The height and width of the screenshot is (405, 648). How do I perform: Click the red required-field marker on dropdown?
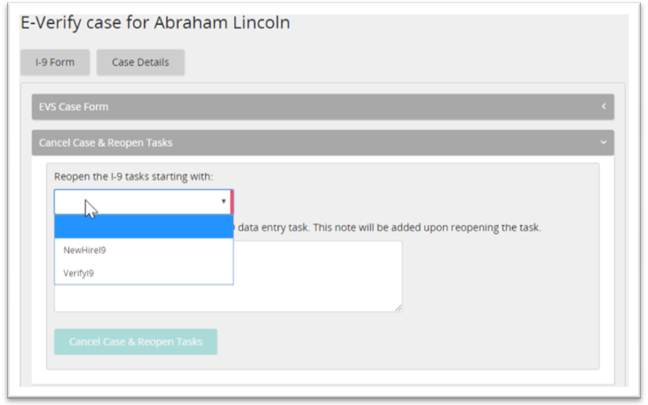click(232, 202)
